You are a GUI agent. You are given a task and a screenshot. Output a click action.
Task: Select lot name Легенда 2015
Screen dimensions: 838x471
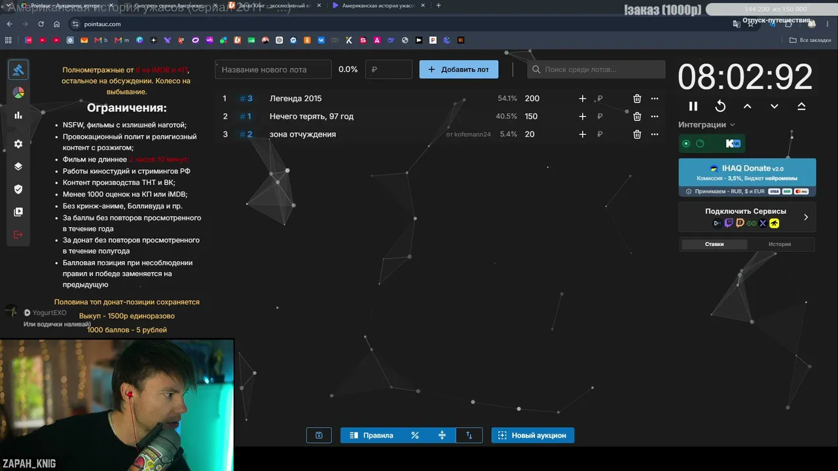[296, 99]
